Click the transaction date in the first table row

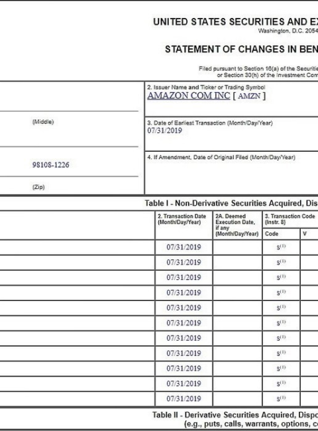[x=184, y=247]
